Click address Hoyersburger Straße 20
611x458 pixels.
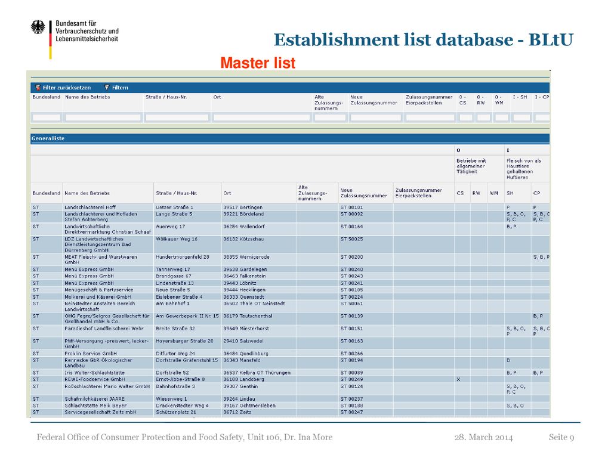click(185, 341)
